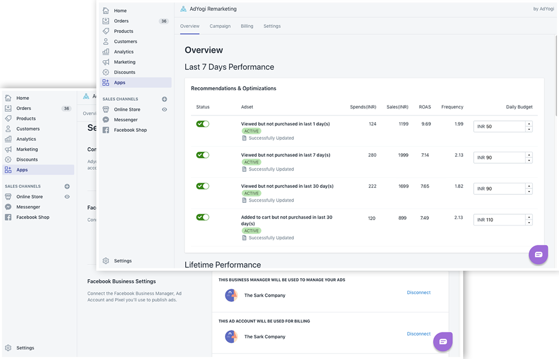
Task: Decrease 'Viewed… last 30 day(s)' INR 90 daily budget
Action: point(529,191)
